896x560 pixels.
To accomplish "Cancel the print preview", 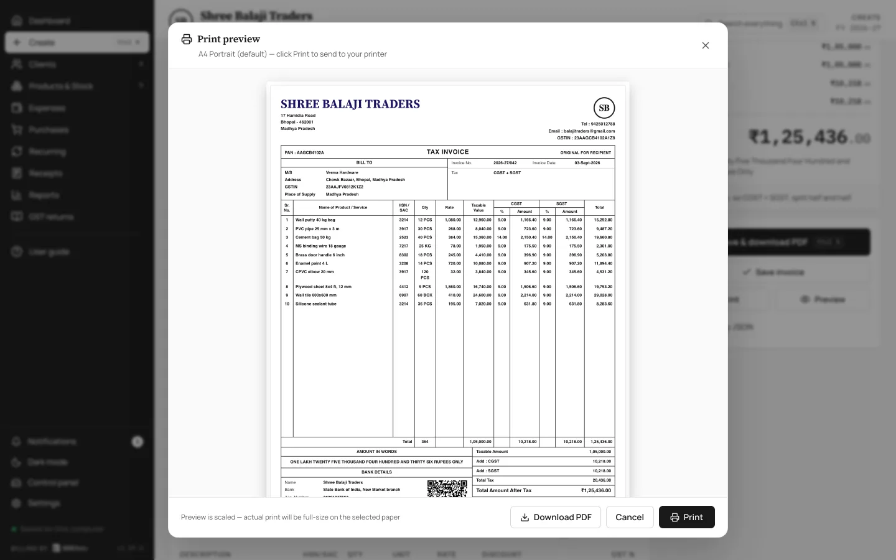I will tap(630, 517).
